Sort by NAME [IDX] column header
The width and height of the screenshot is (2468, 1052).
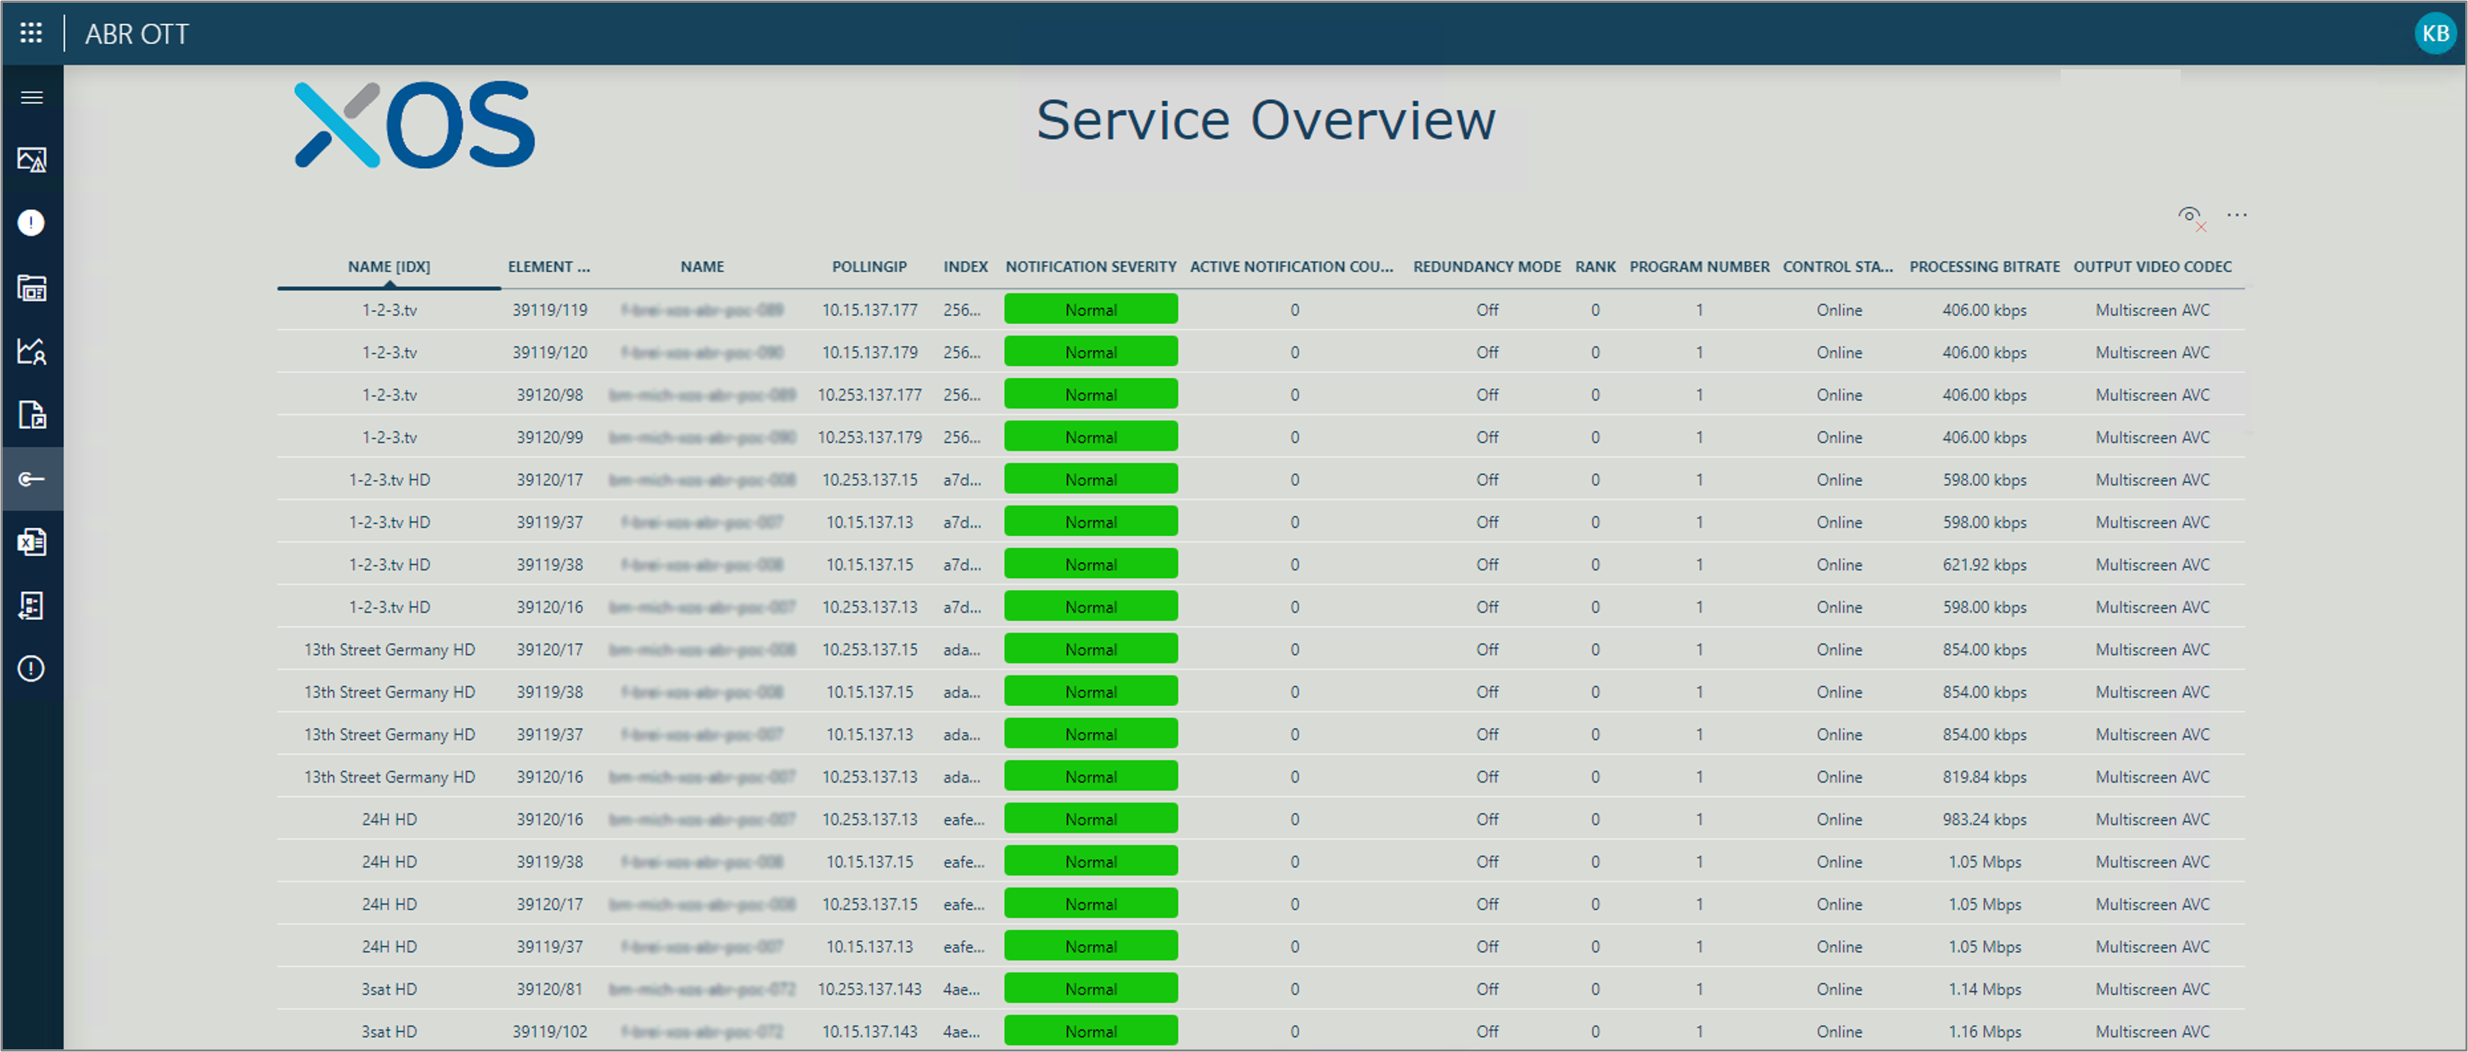tap(389, 267)
